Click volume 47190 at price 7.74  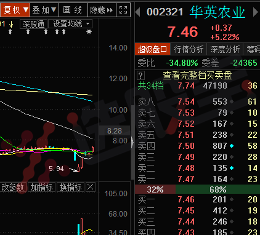(x=215, y=86)
